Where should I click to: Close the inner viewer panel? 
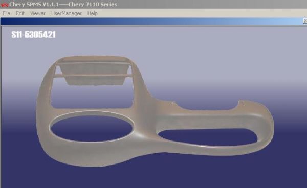305,21
